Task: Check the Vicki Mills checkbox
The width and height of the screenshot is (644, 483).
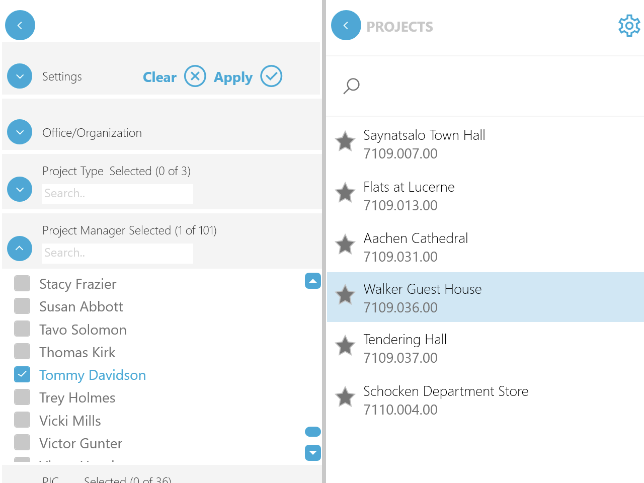Action: coord(22,420)
